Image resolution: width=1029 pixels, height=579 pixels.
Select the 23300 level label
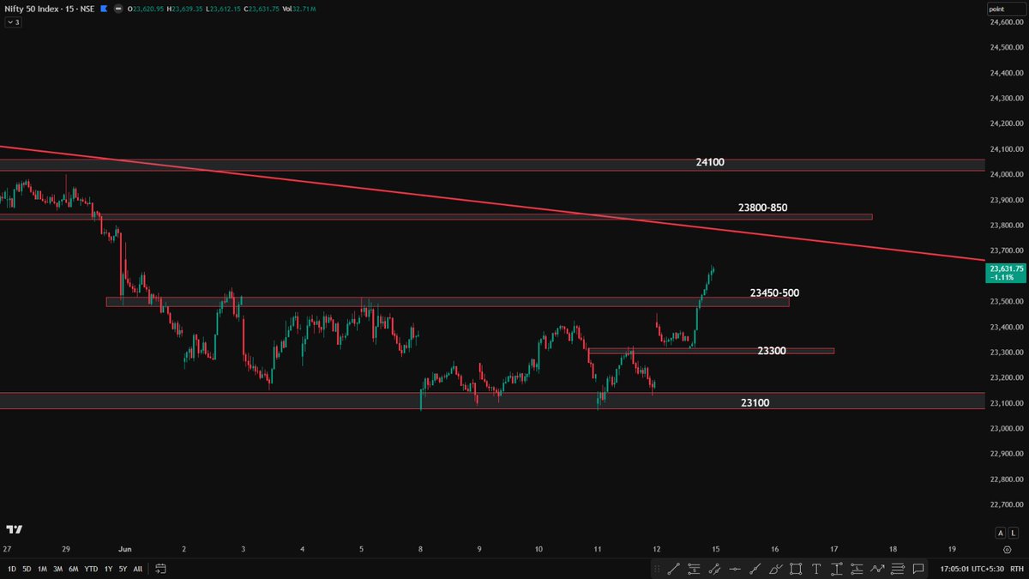click(x=772, y=351)
